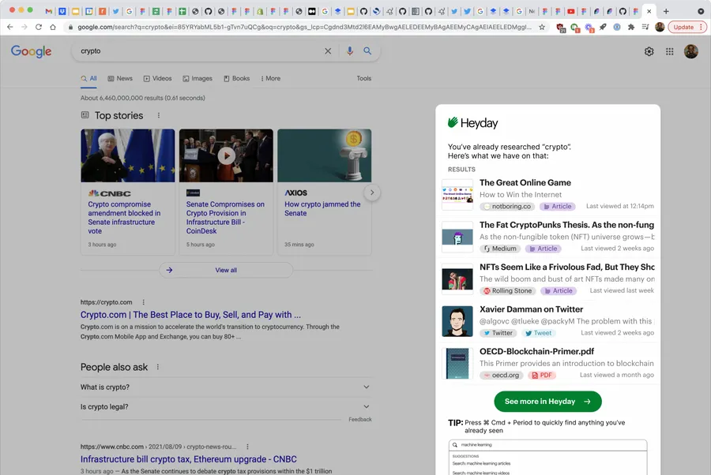This screenshot has height=475, width=711.
Task: Go back with the browser back arrow
Action: pyautogui.click(x=10, y=27)
